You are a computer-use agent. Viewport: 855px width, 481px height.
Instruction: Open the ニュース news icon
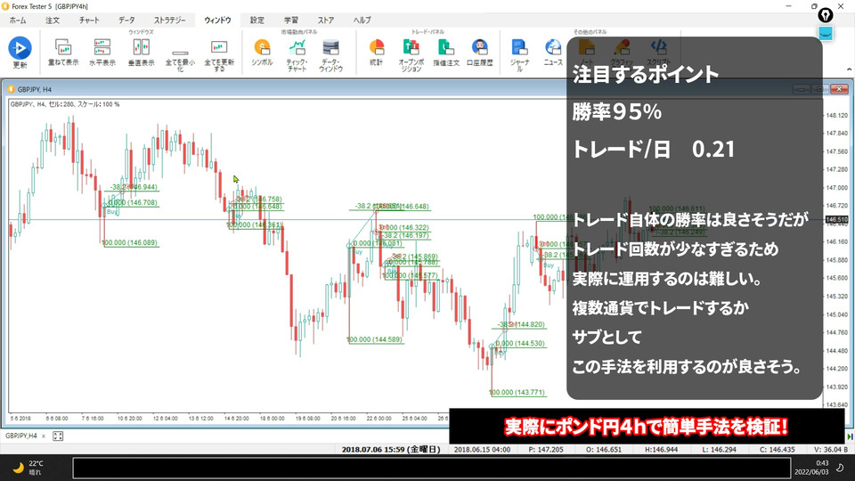coord(553,47)
